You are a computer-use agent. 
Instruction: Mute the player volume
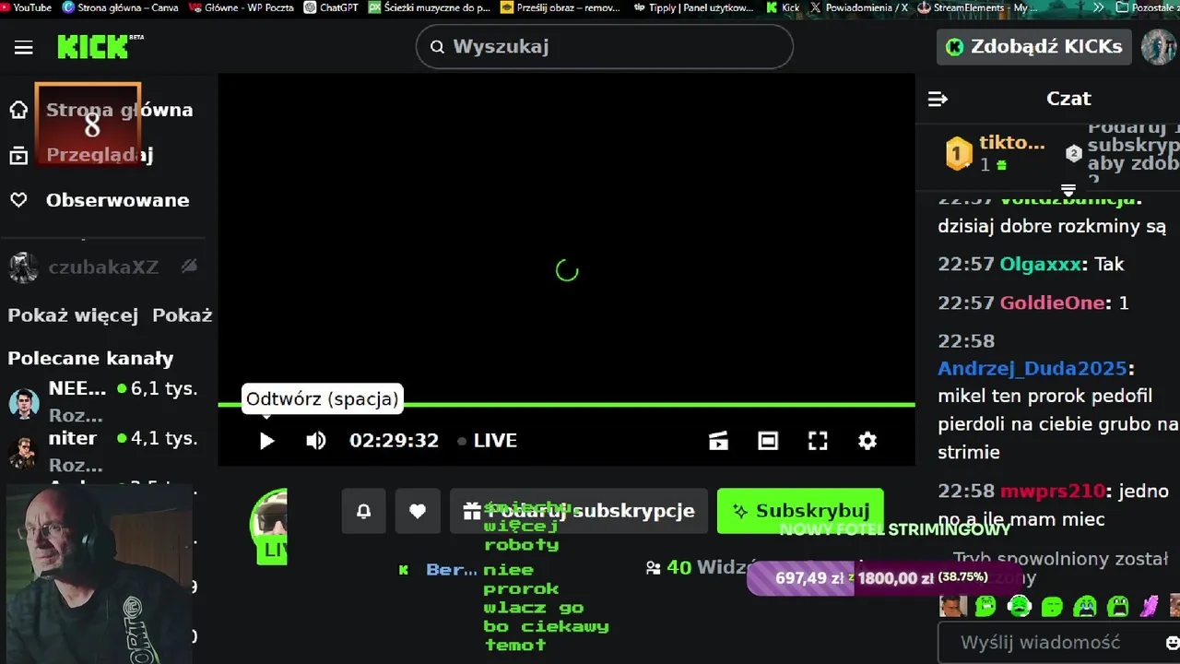316,441
